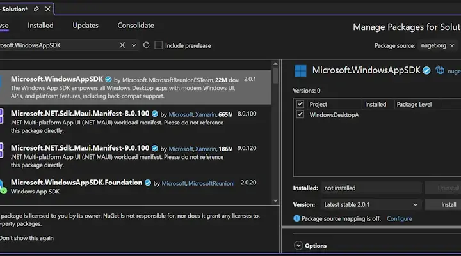
Task: Click package list scrollbar down arrow
Action: [x=275, y=201]
